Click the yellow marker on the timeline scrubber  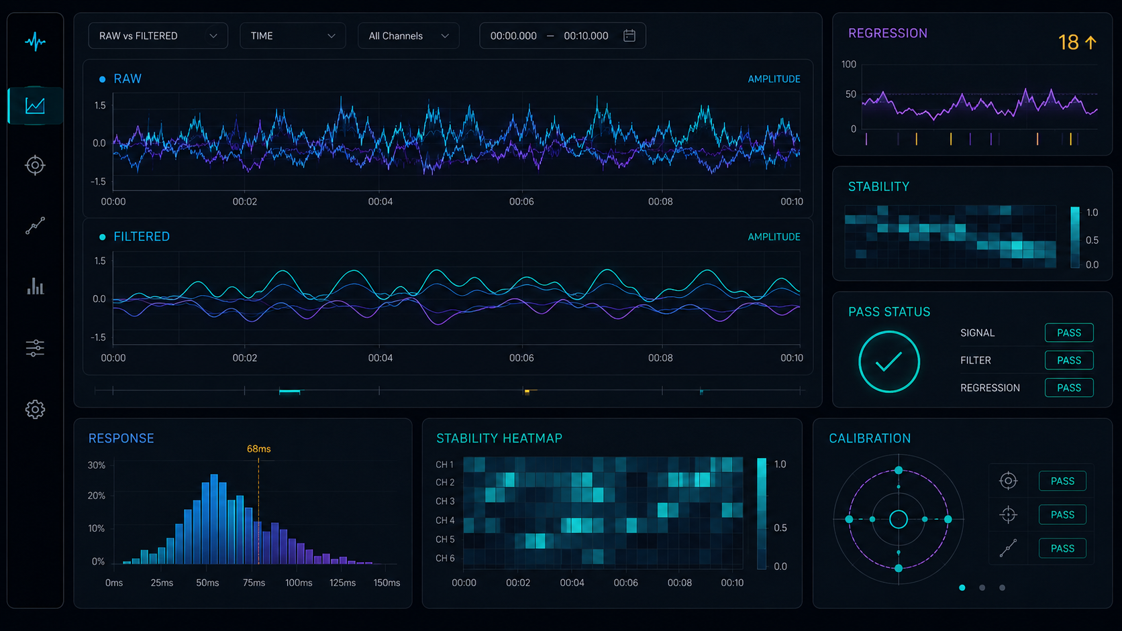[527, 391]
